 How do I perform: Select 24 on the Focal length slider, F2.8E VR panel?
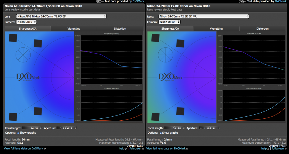tap(175, 128)
